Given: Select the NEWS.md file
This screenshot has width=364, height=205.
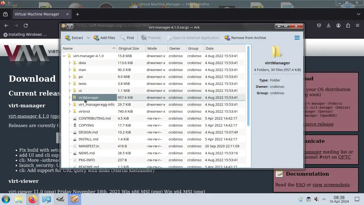Looking at the screenshot, I should point(86,153).
